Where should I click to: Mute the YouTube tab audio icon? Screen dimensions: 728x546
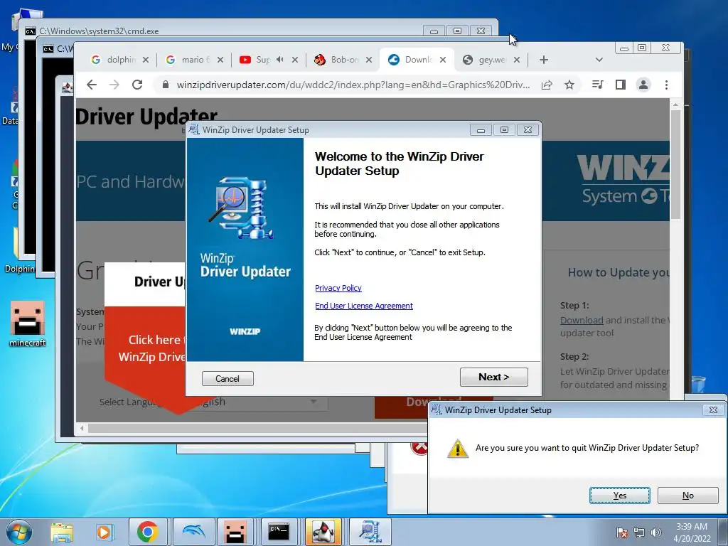279,60
